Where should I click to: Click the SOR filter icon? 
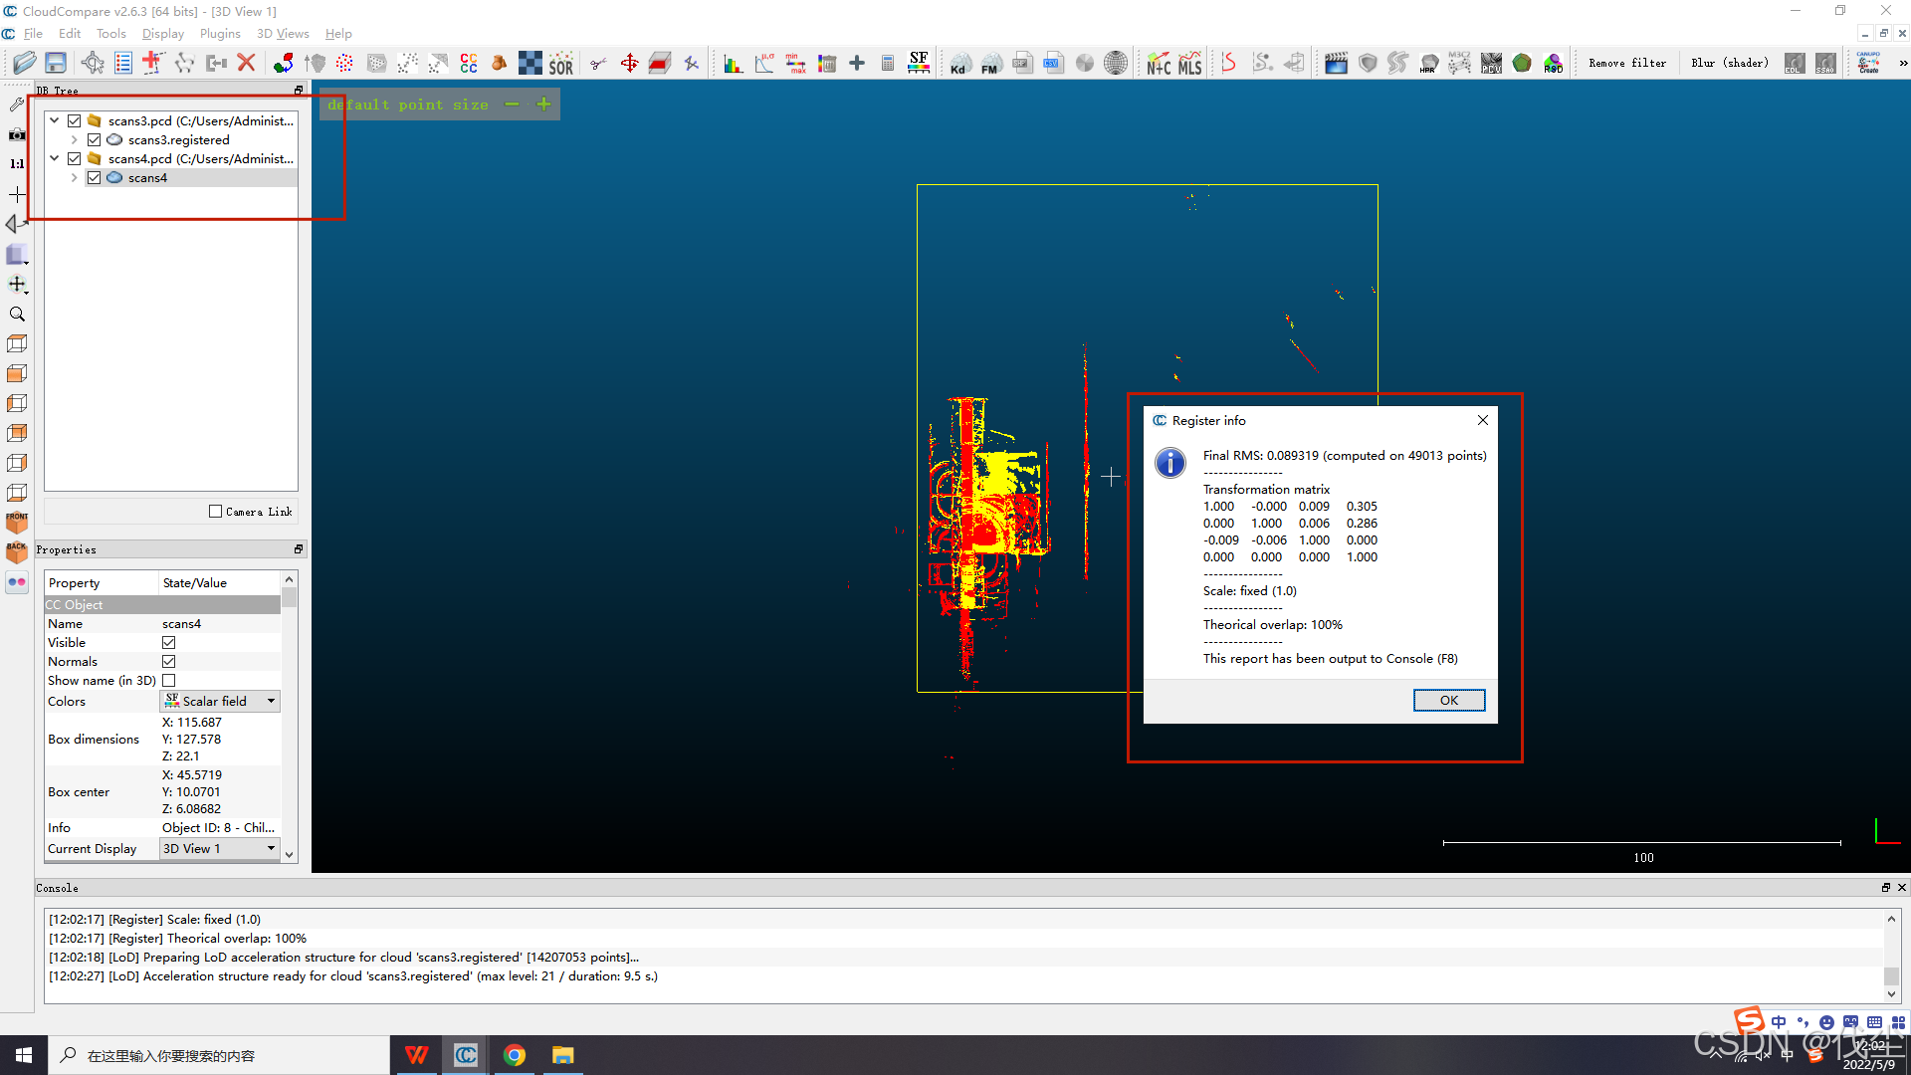tap(561, 64)
